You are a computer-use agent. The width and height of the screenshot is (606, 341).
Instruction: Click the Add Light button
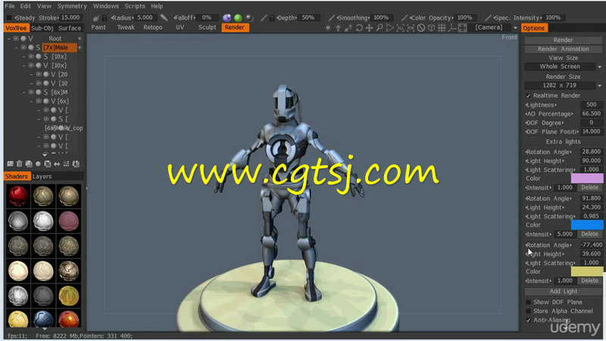point(563,291)
